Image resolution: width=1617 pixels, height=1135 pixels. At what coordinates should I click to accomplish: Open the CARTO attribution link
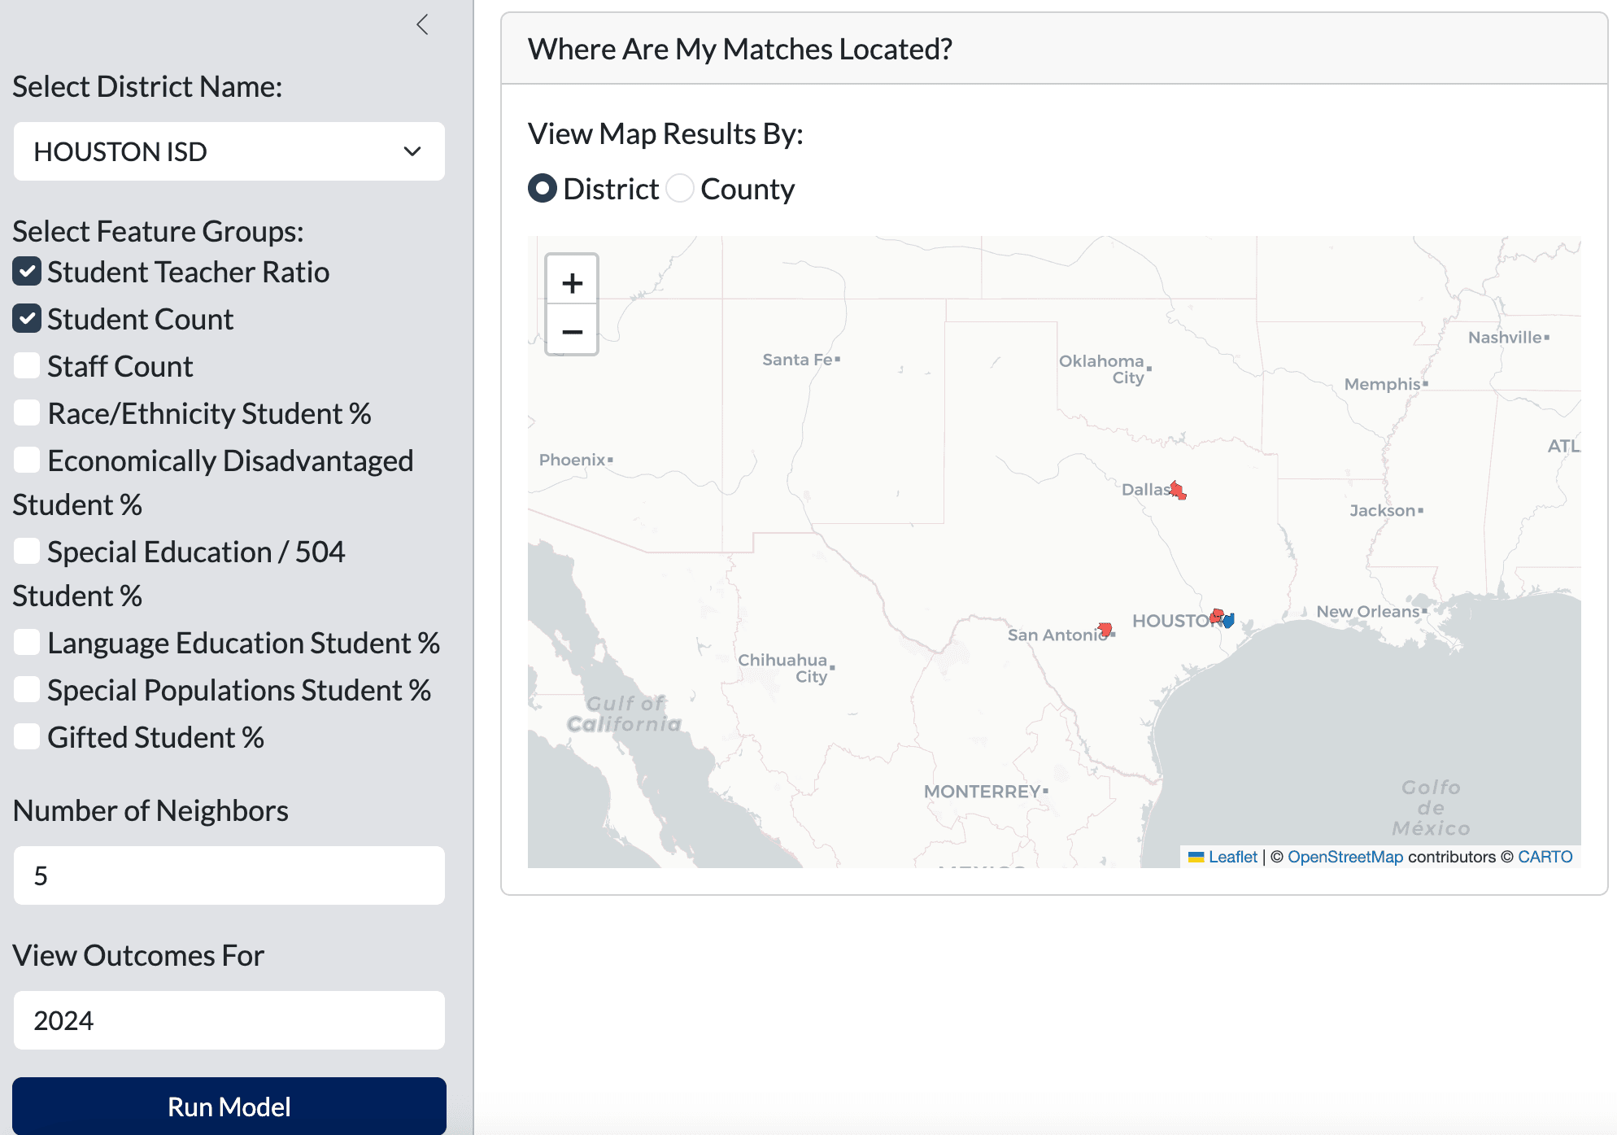1545,857
